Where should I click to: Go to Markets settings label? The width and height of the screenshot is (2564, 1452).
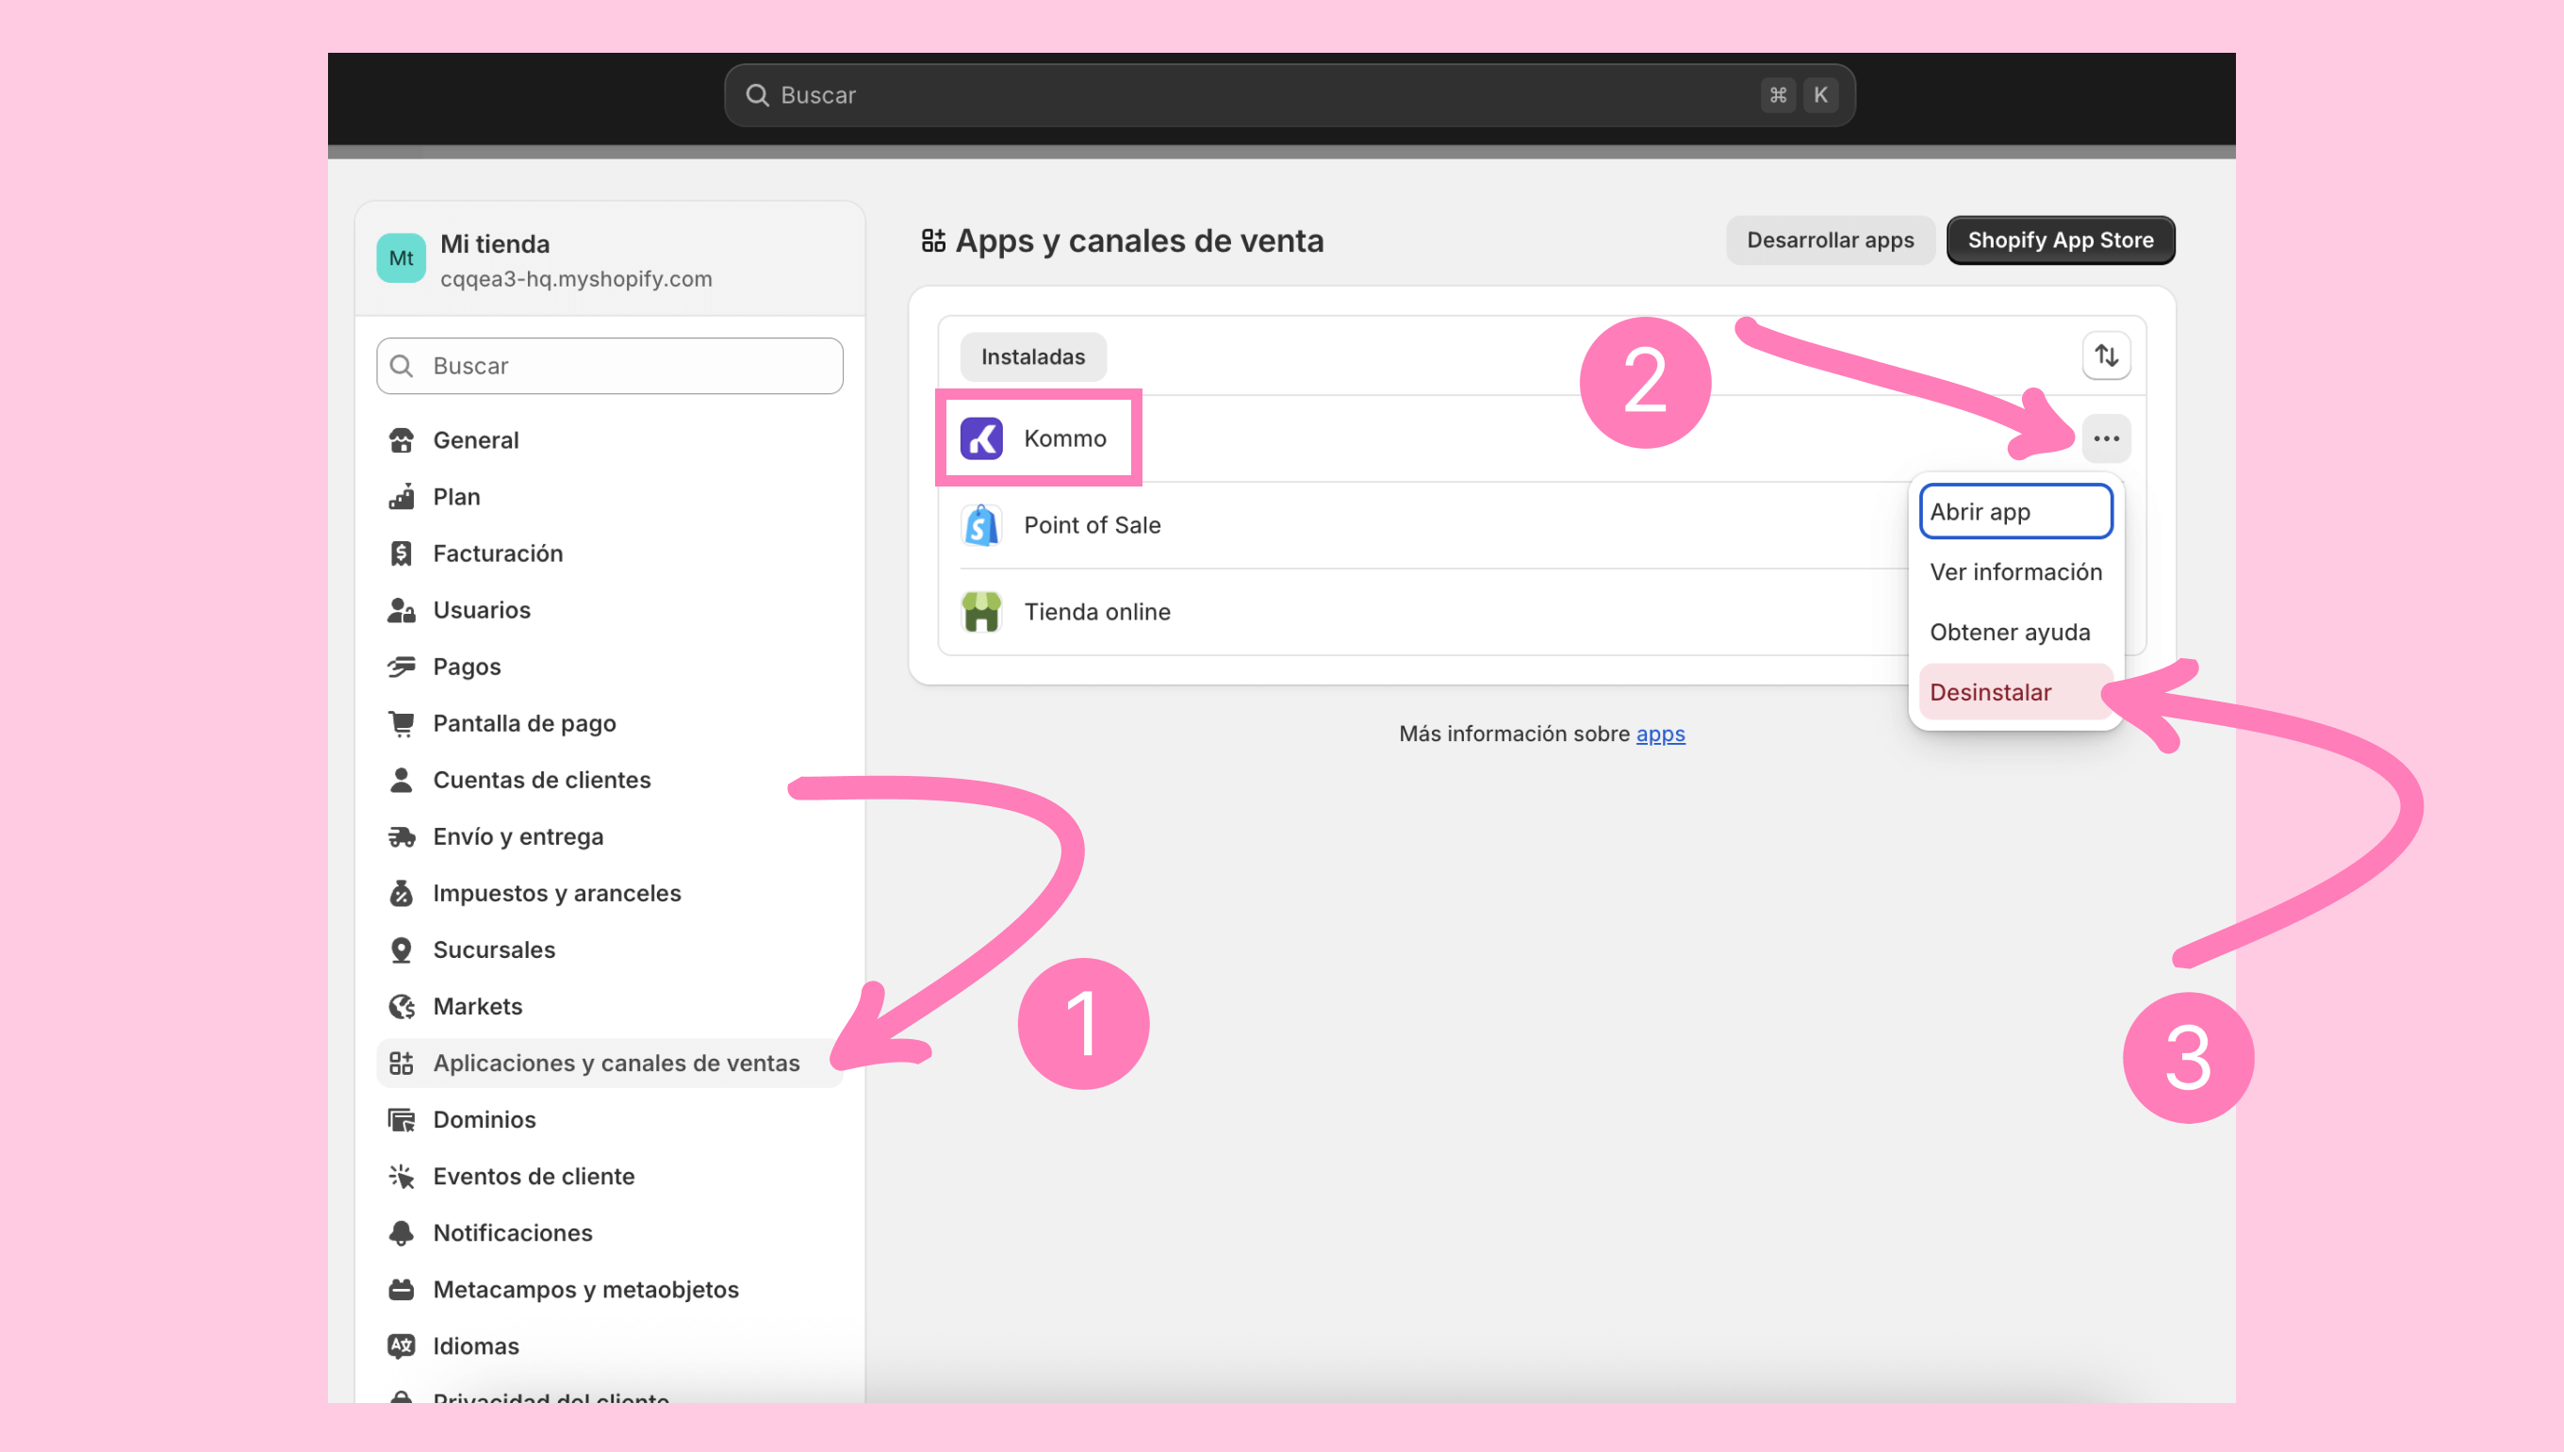pyautogui.click(x=478, y=1006)
